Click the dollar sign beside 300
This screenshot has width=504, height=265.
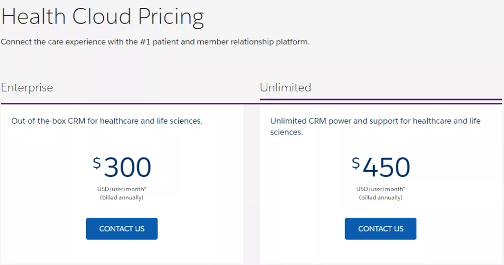(x=97, y=163)
